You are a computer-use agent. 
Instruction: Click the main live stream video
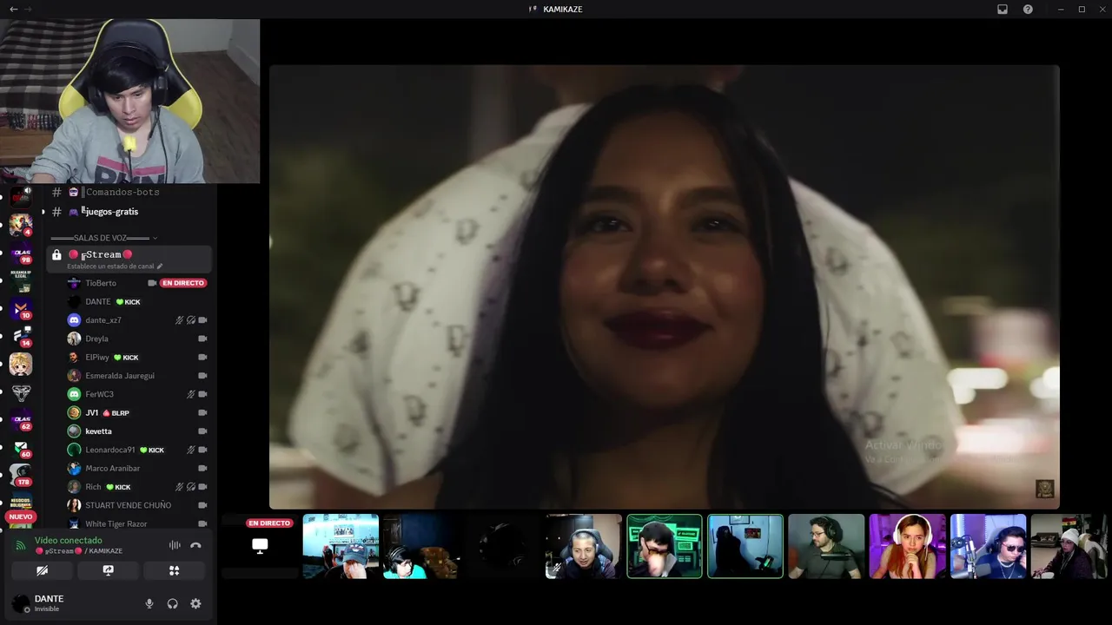[x=664, y=286]
